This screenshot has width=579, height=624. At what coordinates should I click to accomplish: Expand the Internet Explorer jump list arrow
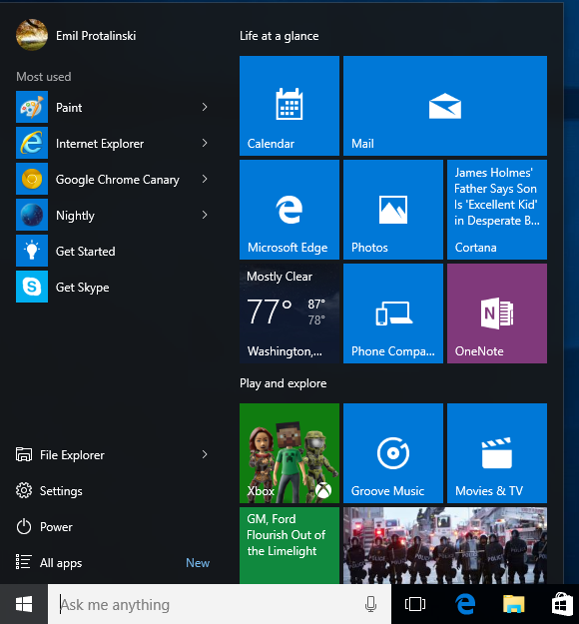point(205,143)
